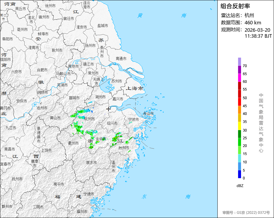Click the 东海 sea label 东 character
Image resolution: width=274 pixels, height=218 pixels.
coord(144,197)
